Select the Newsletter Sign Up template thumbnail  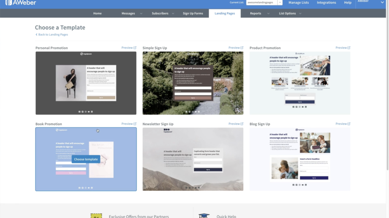[193, 159]
